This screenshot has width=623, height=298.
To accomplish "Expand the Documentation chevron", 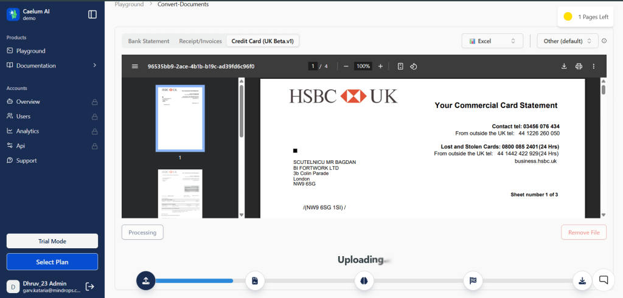I will coord(94,66).
